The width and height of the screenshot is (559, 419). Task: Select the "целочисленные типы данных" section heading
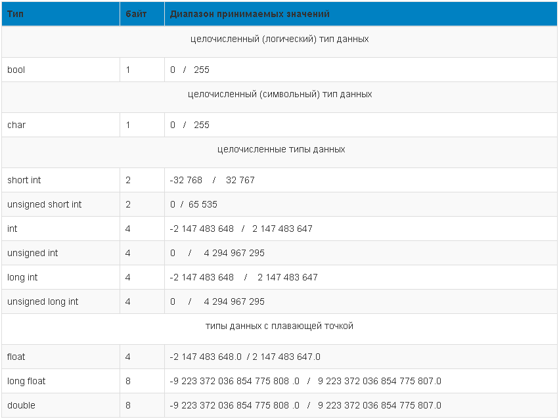coord(281,149)
